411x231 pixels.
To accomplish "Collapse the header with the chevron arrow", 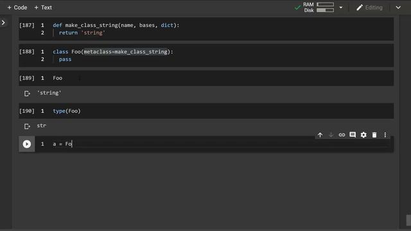I will 398,8.
